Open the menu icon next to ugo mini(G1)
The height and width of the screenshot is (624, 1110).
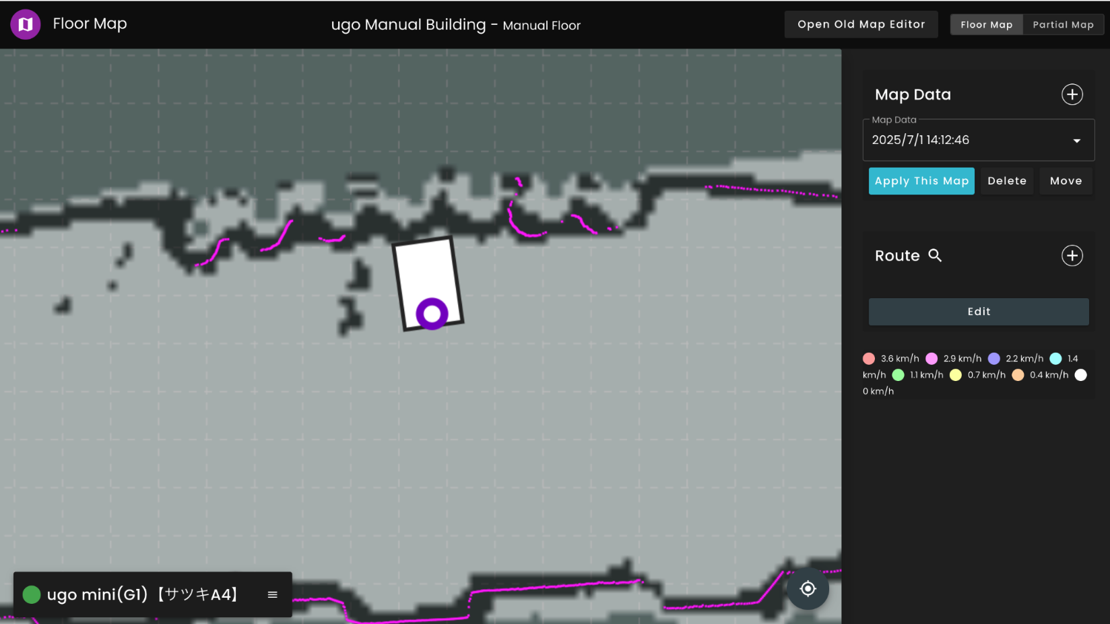point(272,594)
